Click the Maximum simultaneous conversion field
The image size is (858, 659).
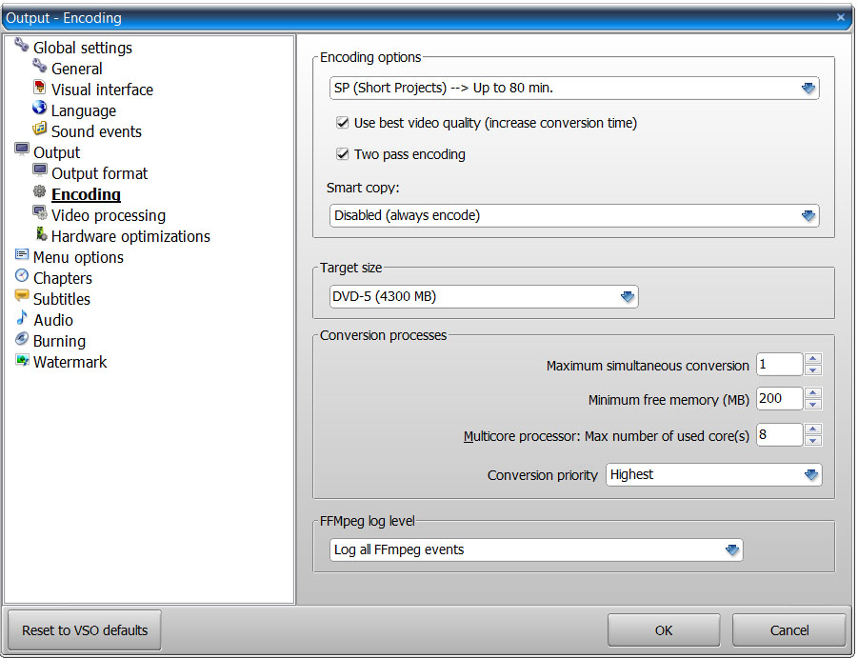coord(779,365)
